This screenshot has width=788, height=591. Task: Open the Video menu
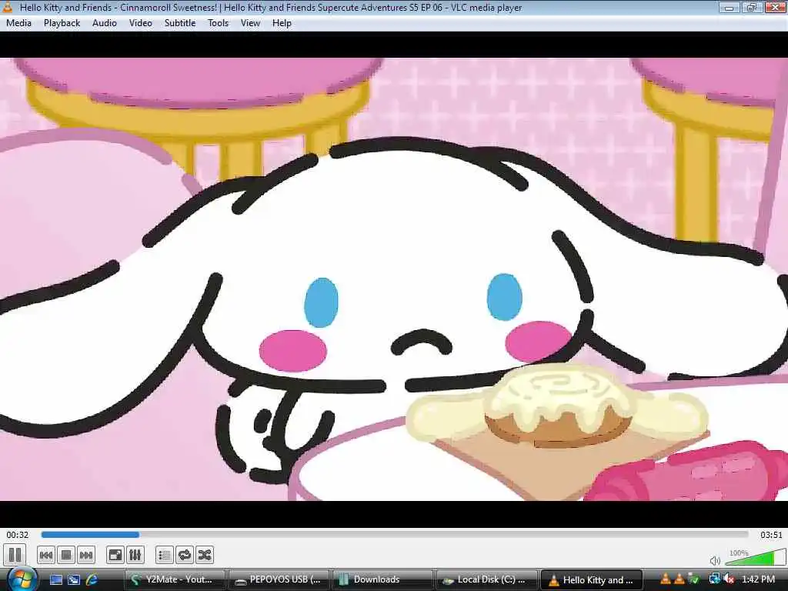(141, 23)
